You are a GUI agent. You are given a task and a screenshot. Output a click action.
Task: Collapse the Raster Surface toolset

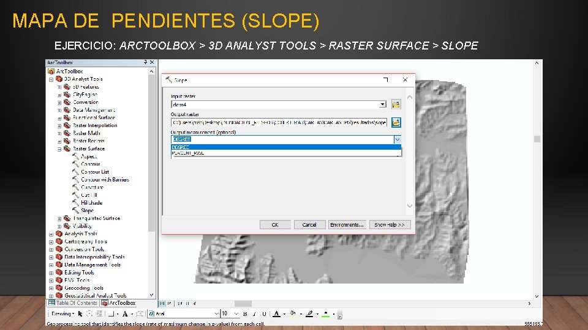59,149
